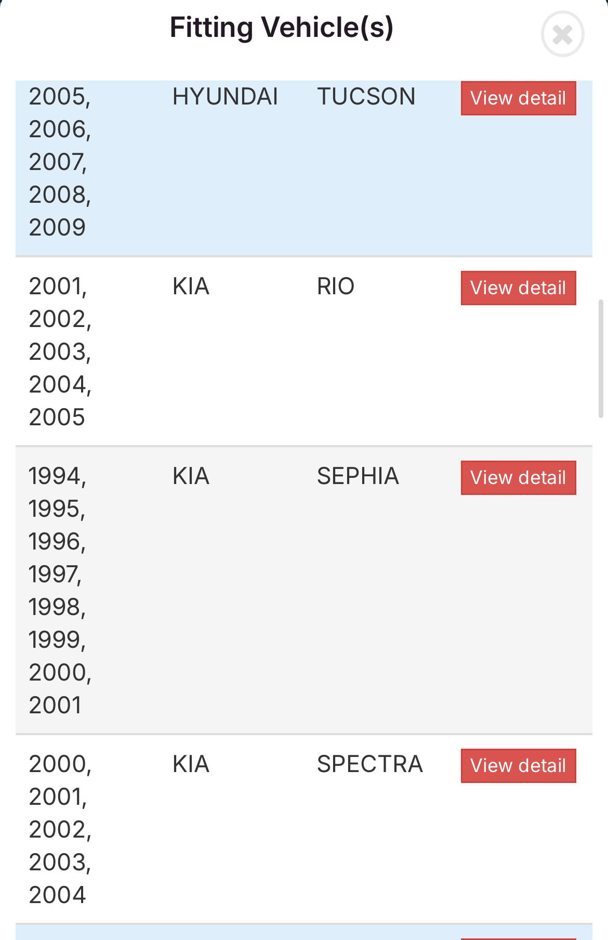
Task: Click the RIO model name
Action: click(336, 286)
